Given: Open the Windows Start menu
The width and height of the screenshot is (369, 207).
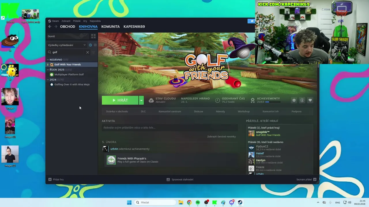Looking at the screenshot, I should pyautogui.click(x=129, y=202).
